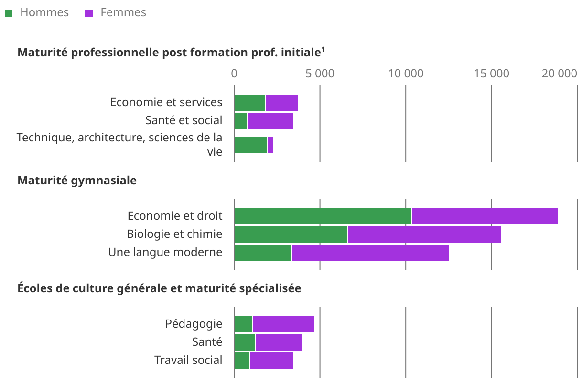Image resolution: width=583 pixels, height=384 pixels.
Task: Click the Écoles de culture générale heading
Action: 159,288
